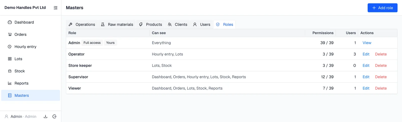402x122 pixels.
Task: Click the user avatar icon beside Admin
Action: point(7,117)
